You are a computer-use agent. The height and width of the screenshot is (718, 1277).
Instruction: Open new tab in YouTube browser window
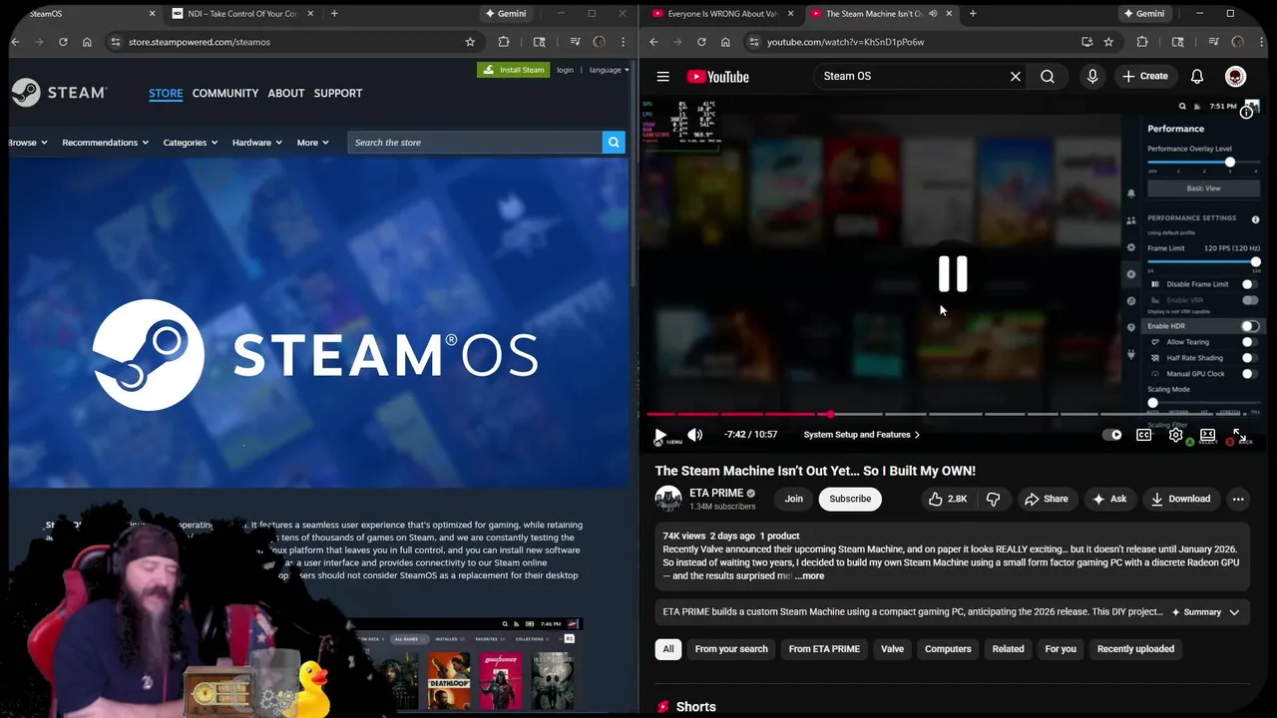point(973,14)
